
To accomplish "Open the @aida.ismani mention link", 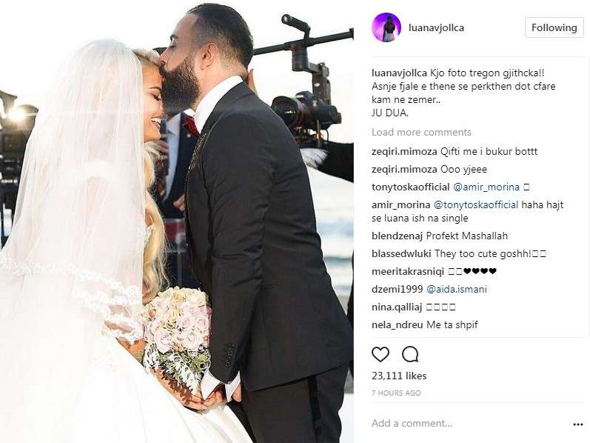I will (457, 290).
